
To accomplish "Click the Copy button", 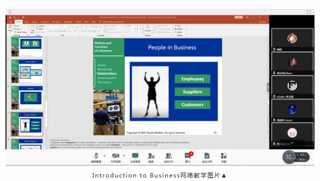I will pyautogui.click(x=17, y=29).
